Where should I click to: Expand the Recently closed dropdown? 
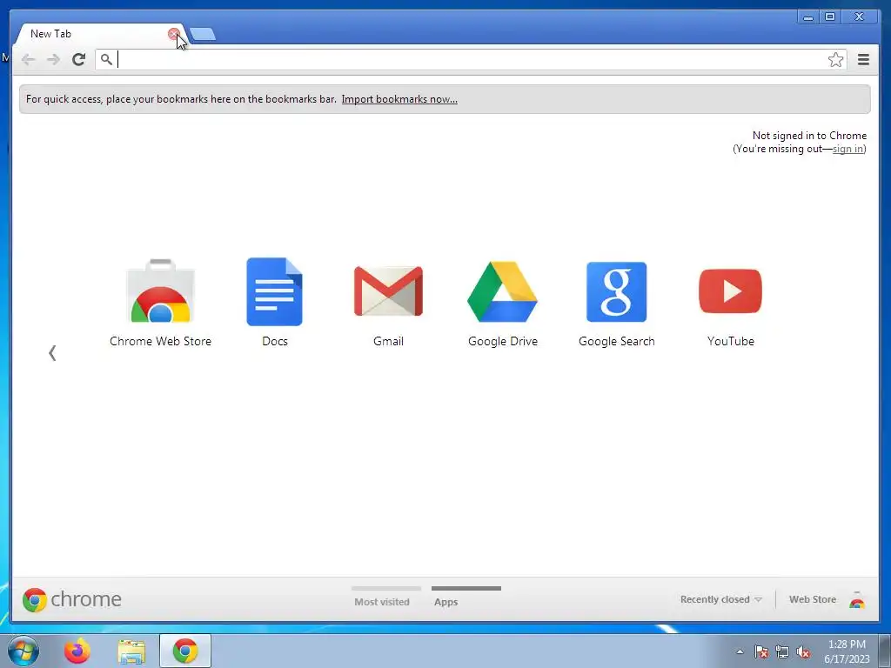[x=720, y=599]
